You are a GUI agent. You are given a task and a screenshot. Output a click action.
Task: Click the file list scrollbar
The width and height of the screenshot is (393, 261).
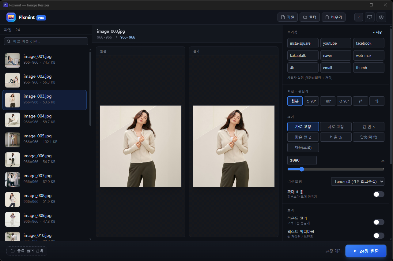pos(90,89)
